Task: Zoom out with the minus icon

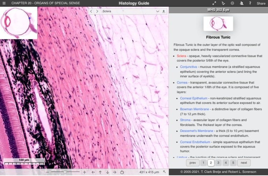Action: pyautogui.click(x=47, y=172)
